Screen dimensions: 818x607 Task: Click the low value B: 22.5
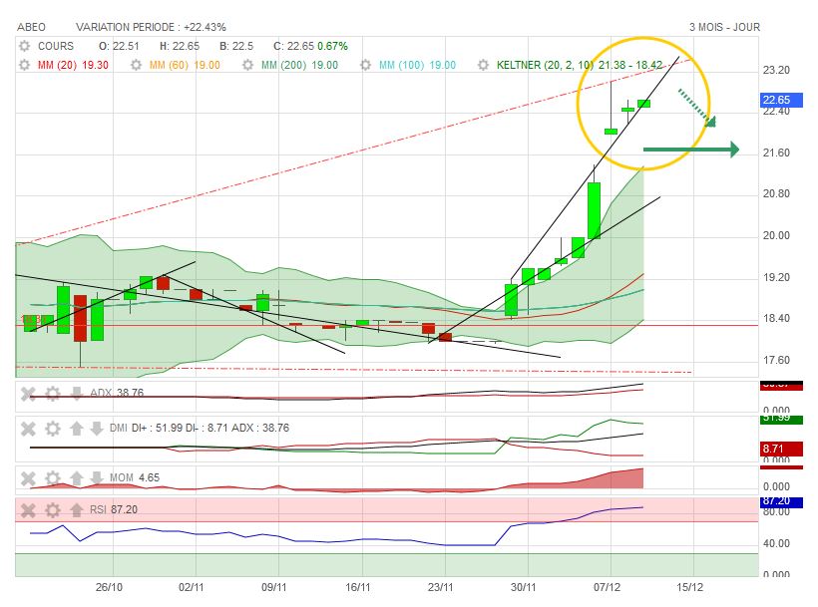236,46
